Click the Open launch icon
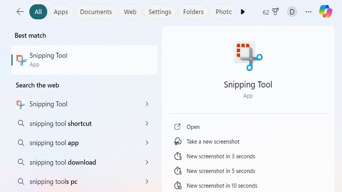 pos(177,127)
